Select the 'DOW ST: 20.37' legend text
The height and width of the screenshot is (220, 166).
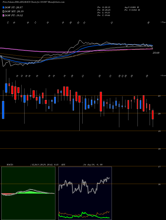pyautogui.click(x=14, y=8)
